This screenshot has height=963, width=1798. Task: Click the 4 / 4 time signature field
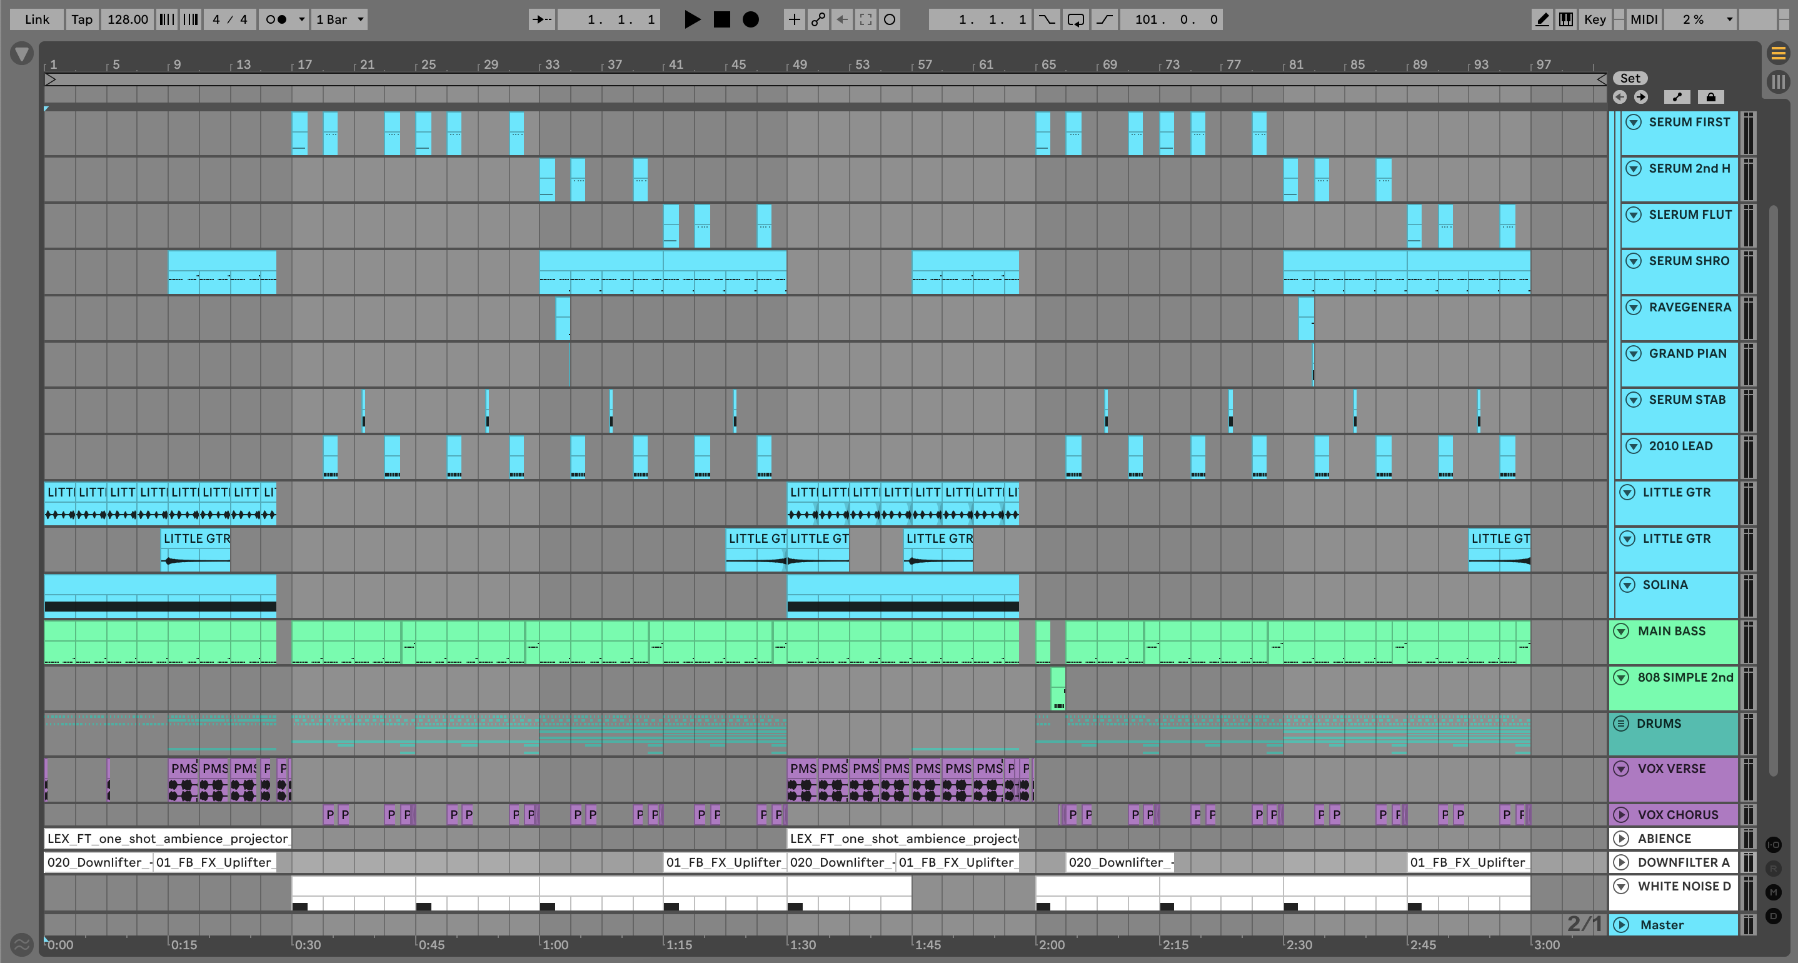(229, 19)
